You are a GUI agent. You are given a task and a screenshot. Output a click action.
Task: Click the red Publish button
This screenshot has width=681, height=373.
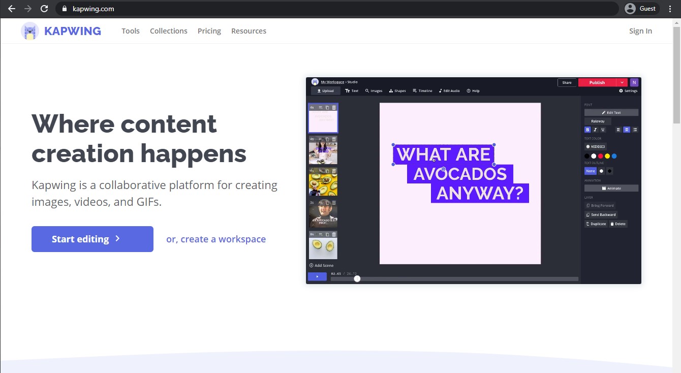click(x=597, y=82)
